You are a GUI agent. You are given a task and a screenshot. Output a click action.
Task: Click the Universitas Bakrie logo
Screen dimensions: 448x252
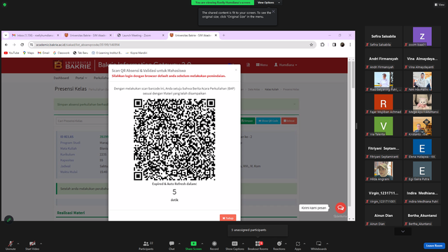(72, 65)
